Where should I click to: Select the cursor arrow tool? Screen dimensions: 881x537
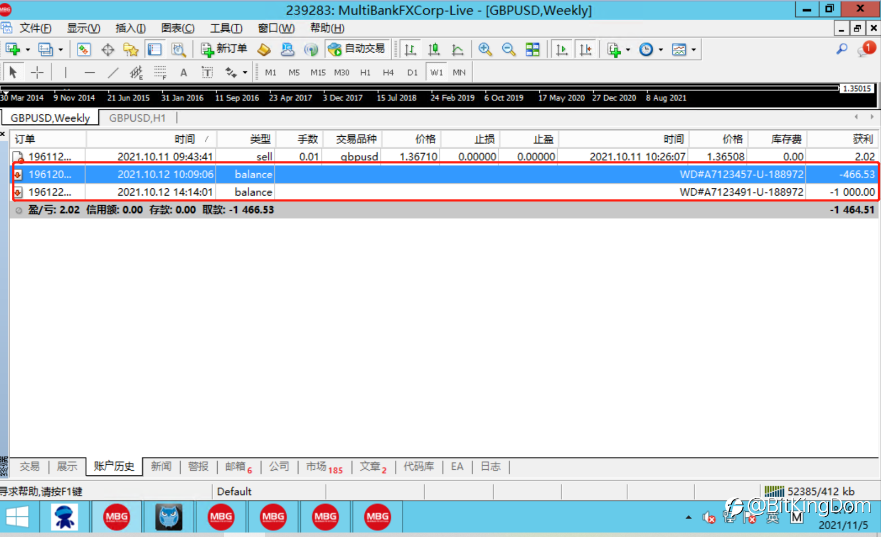[x=13, y=72]
